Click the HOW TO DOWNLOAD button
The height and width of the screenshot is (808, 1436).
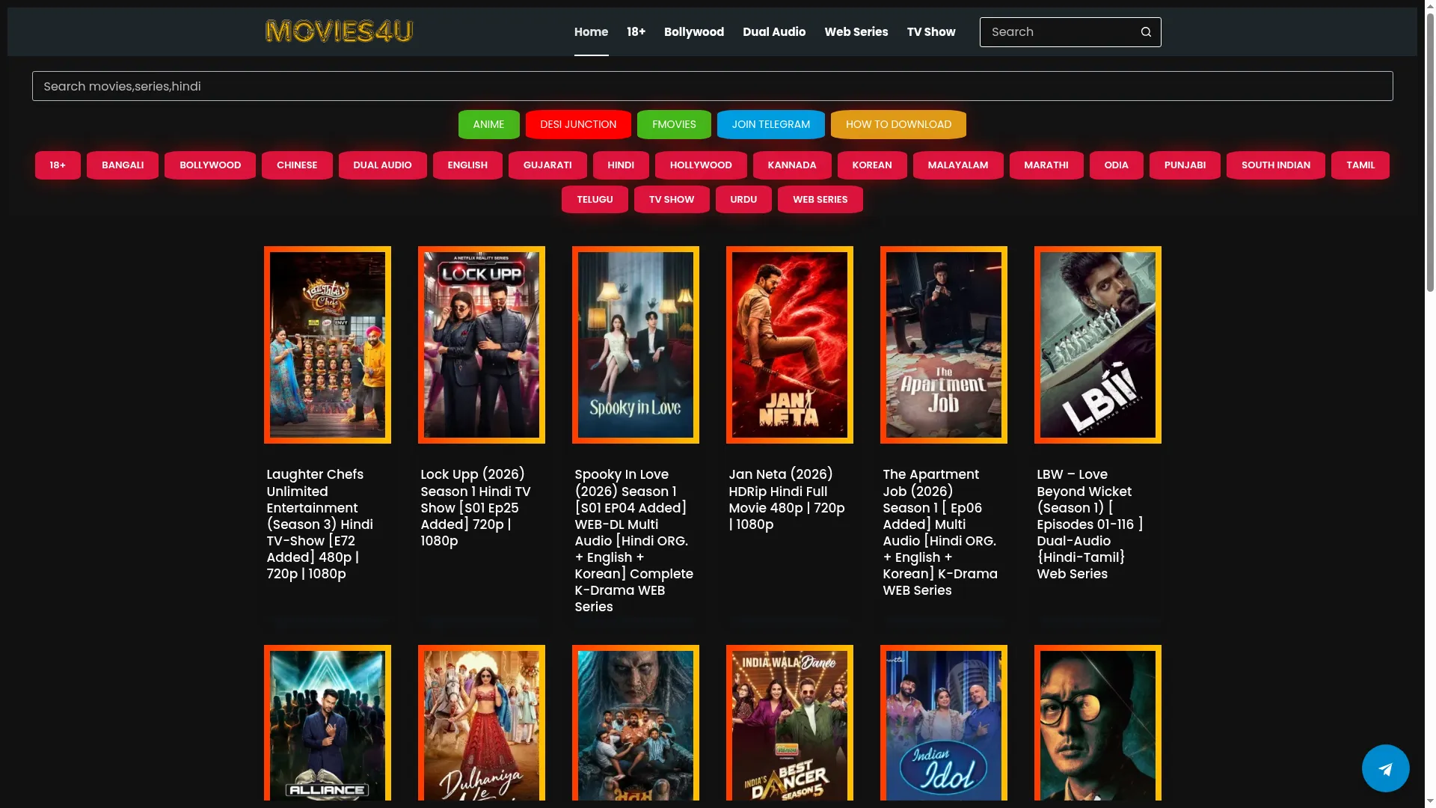(x=898, y=124)
